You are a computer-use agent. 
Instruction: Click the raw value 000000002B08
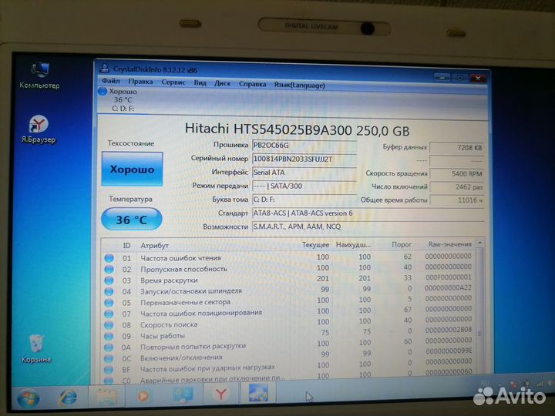tap(449, 330)
